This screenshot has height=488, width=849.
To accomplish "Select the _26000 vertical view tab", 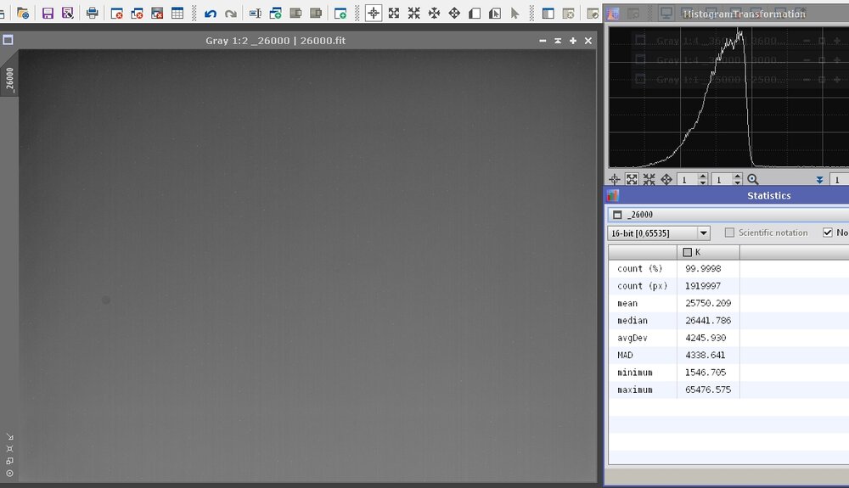I will (9, 81).
